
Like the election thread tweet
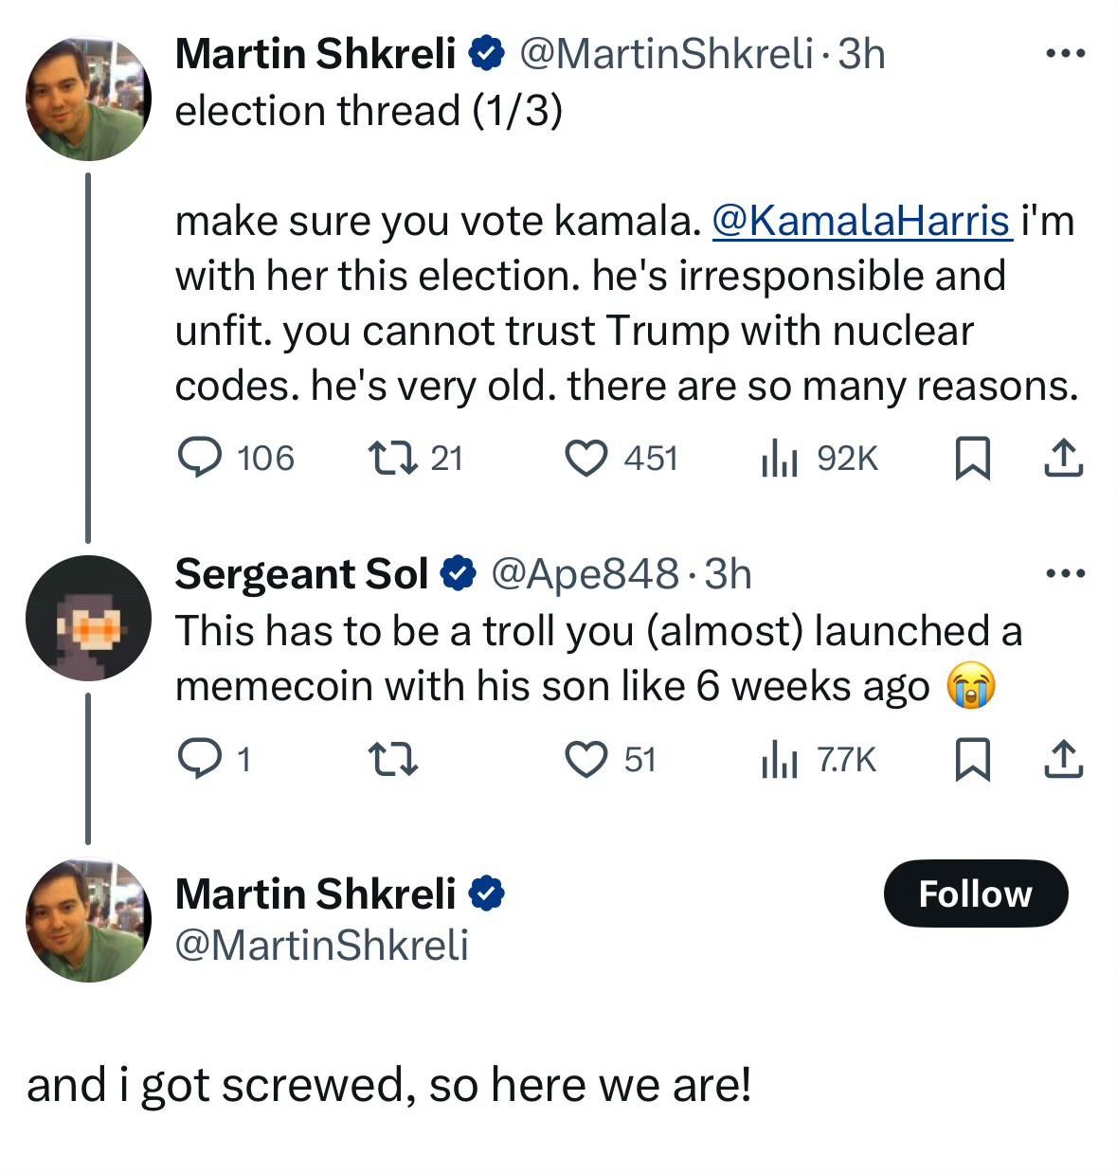586,459
